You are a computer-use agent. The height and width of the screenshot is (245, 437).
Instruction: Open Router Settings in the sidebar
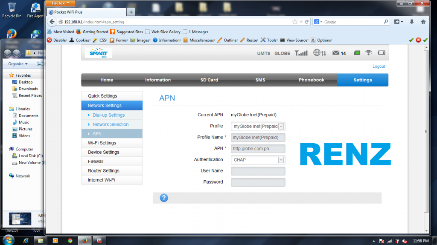112,171
